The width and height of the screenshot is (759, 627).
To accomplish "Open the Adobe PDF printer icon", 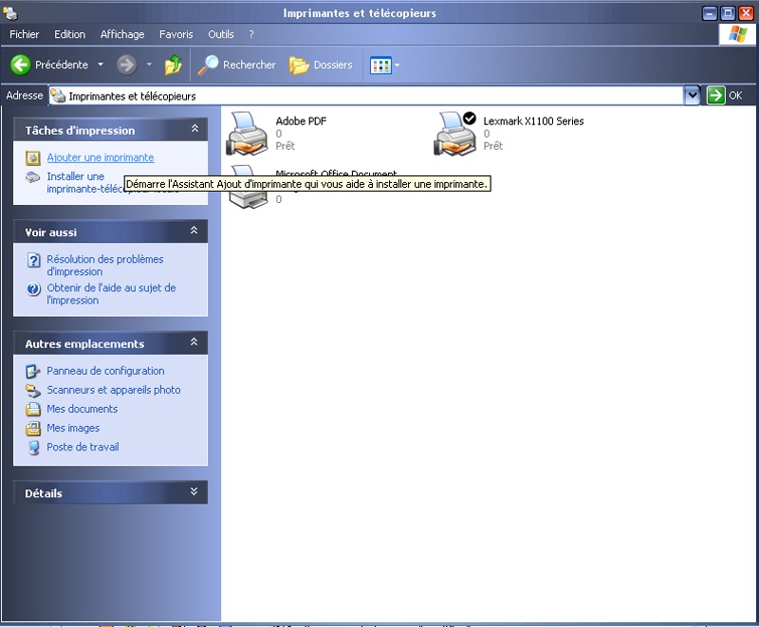I will point(247,133).
